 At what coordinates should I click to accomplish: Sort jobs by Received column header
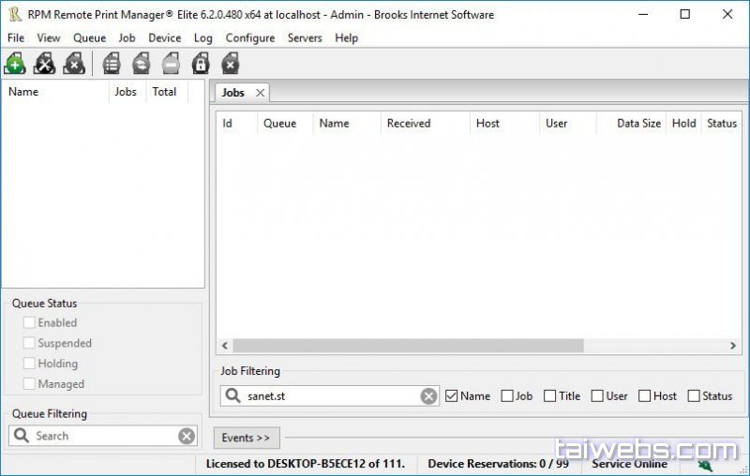(409, 124)
